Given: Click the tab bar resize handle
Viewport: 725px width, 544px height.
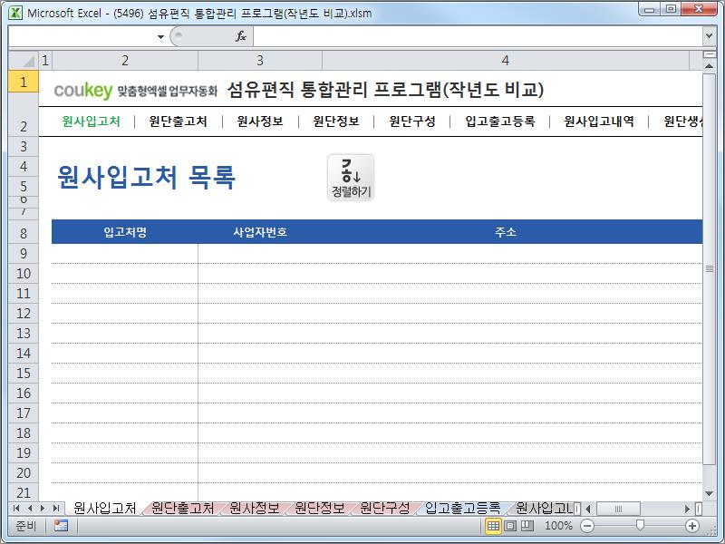Looking at the screenshot, I should [x=577, y=509].
